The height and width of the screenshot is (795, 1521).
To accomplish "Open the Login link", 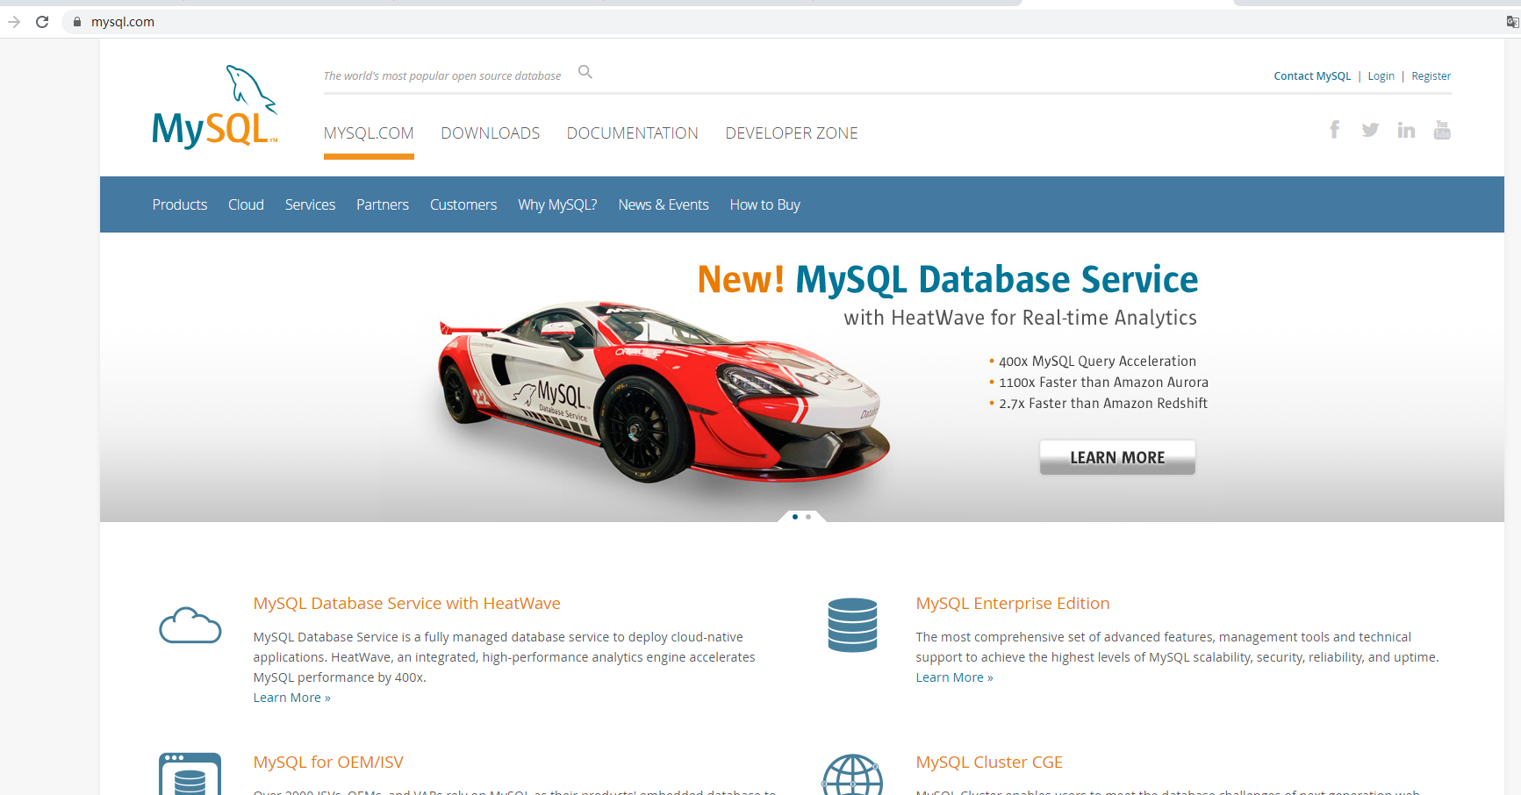I will tap(1381, 75).
